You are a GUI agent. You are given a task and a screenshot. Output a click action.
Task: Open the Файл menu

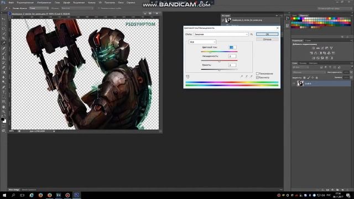11,2
